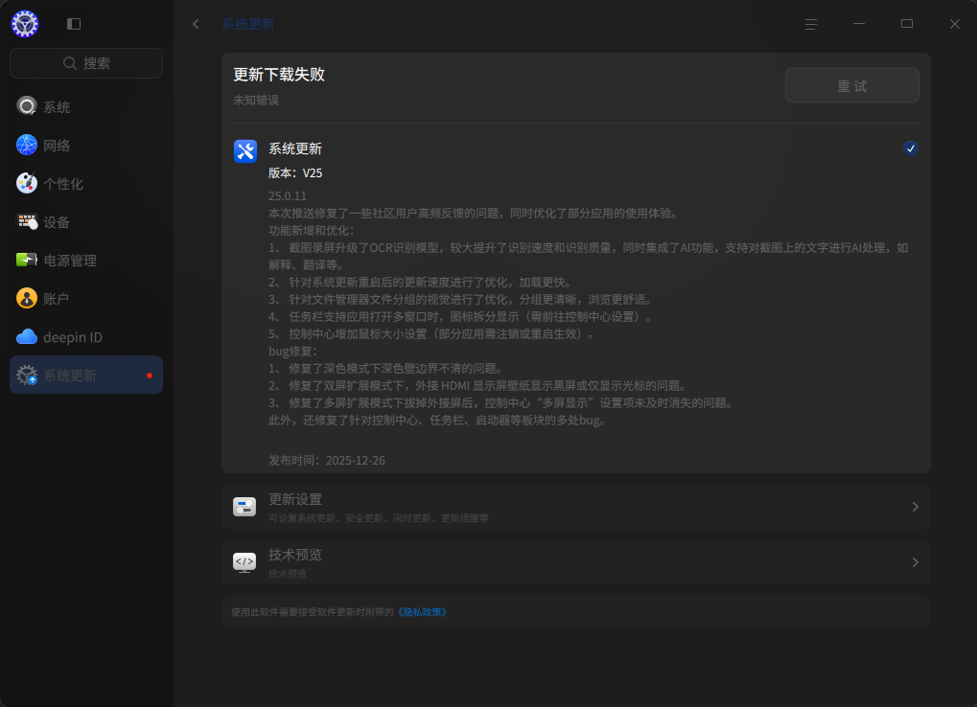Expand the 更新设置 row via its chevron
Viewport: 977px width, 707px height.
coord(914,507)
